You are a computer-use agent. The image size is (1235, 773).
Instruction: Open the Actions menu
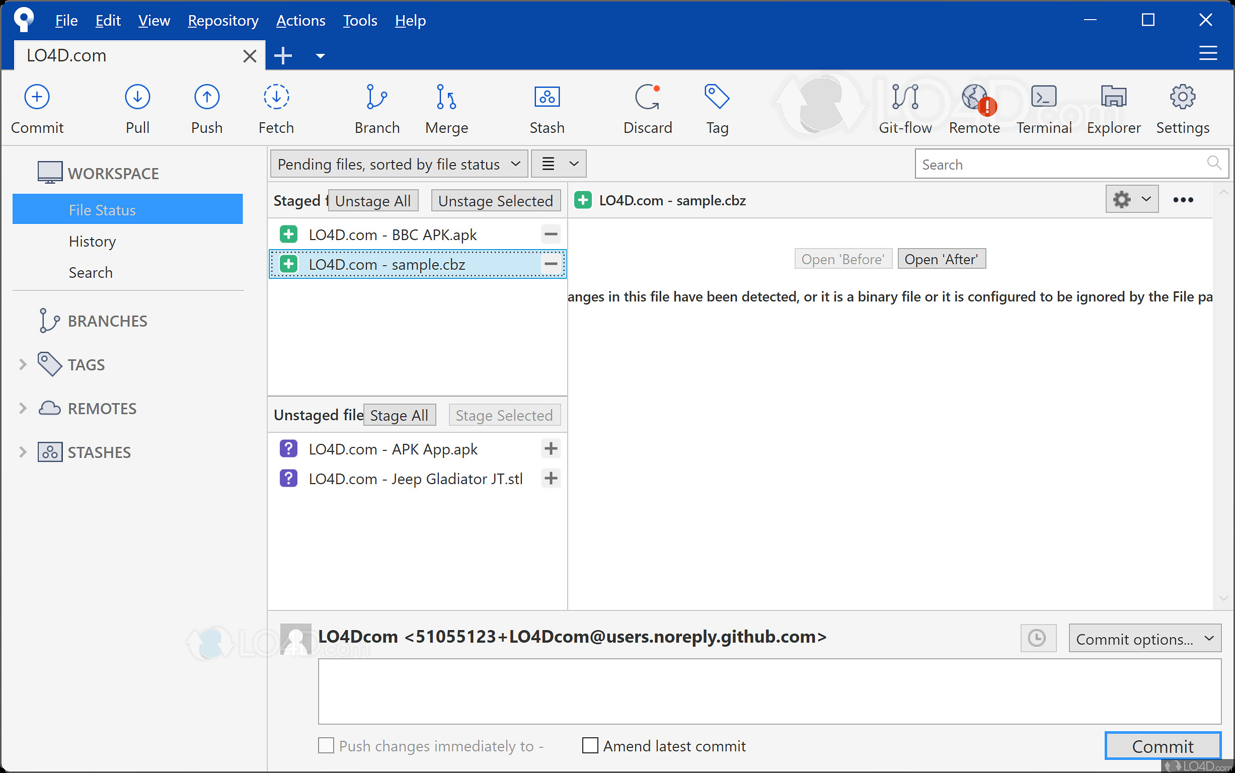point(300,21)
